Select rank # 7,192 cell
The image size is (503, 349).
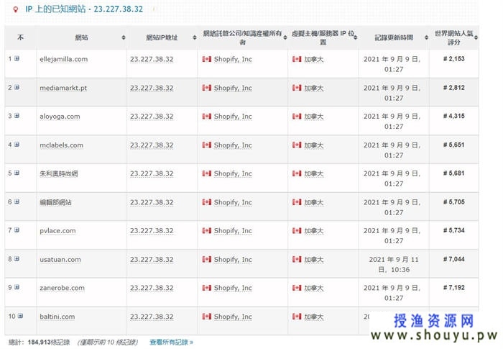click(453, 288)
